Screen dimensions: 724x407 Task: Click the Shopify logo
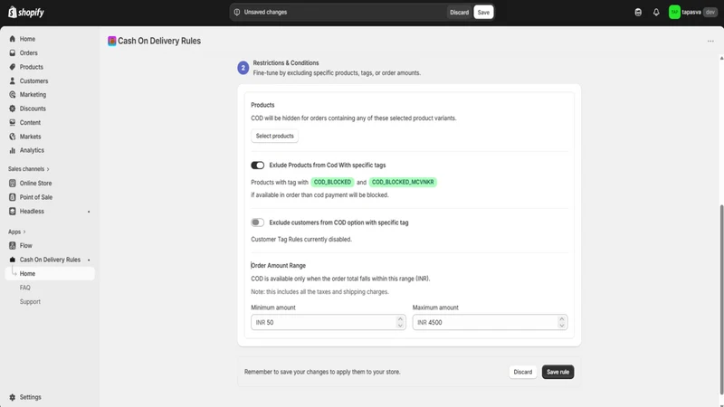[x=26, y=12]
